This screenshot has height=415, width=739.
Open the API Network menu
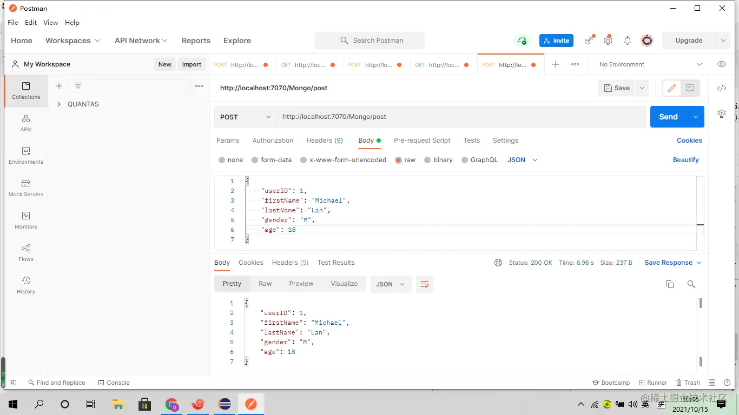coord(141,41)
